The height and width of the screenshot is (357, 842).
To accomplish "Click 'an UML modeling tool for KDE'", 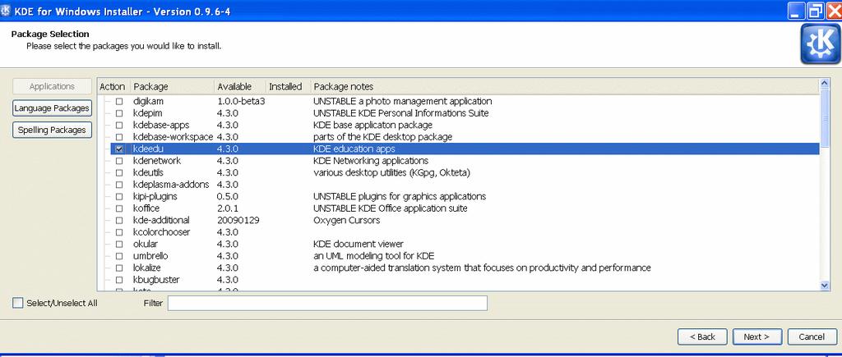I will tap(374, 256).
